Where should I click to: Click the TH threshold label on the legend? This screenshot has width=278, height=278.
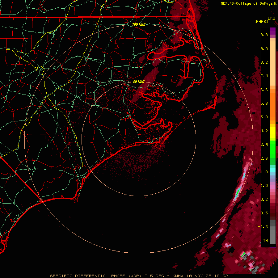pyautogui.click(x=265, y=241)
